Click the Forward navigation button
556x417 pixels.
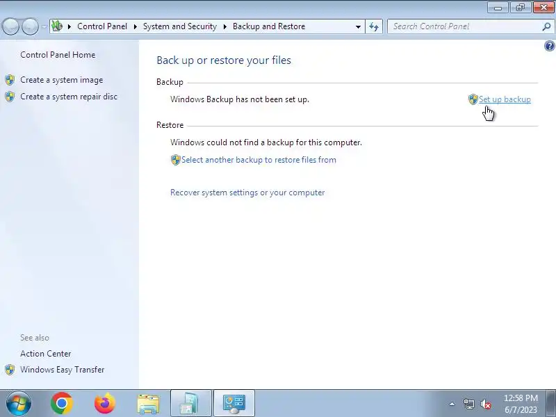[30, 26]
